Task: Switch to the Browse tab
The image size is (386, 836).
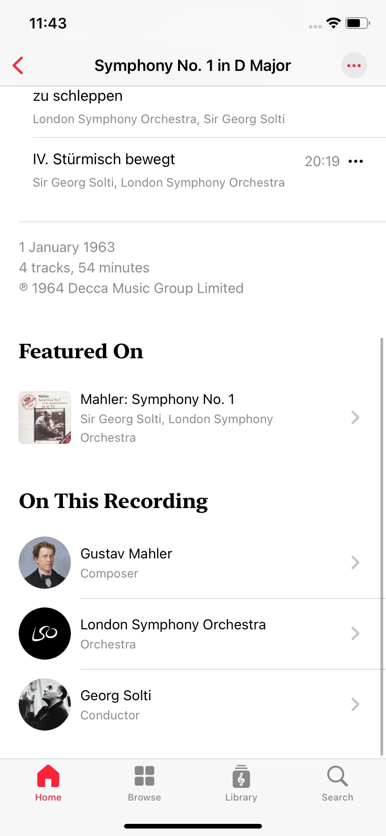Action: [145, 783]
